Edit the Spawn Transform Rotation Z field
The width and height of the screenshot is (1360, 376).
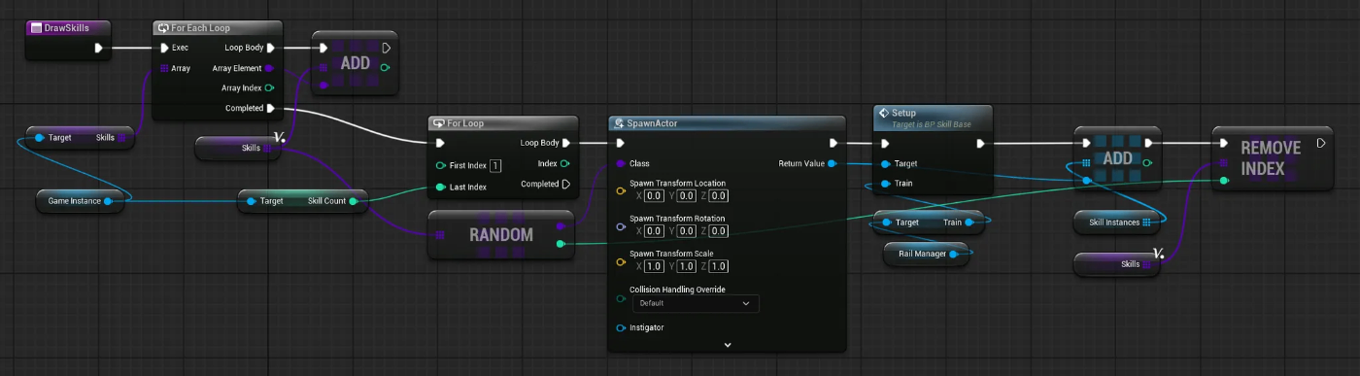point(718,231)
